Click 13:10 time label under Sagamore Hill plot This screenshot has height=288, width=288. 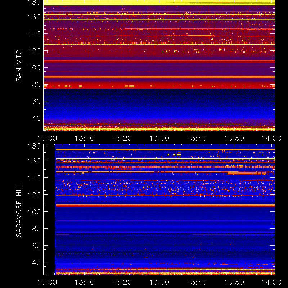(x=85, y=282)
